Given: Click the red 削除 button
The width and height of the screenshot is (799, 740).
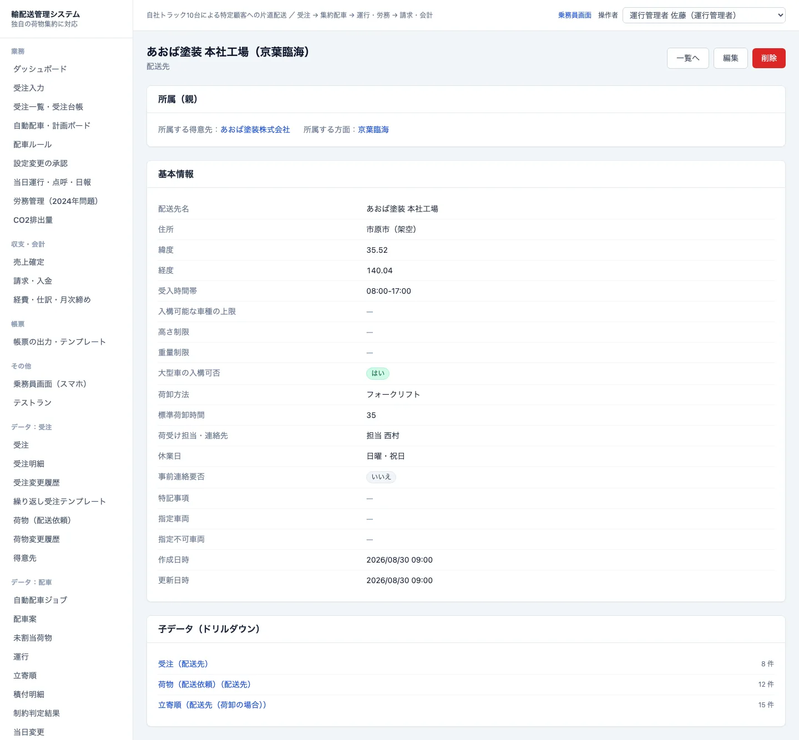Looking at the screenshot, I should point(768,58).
